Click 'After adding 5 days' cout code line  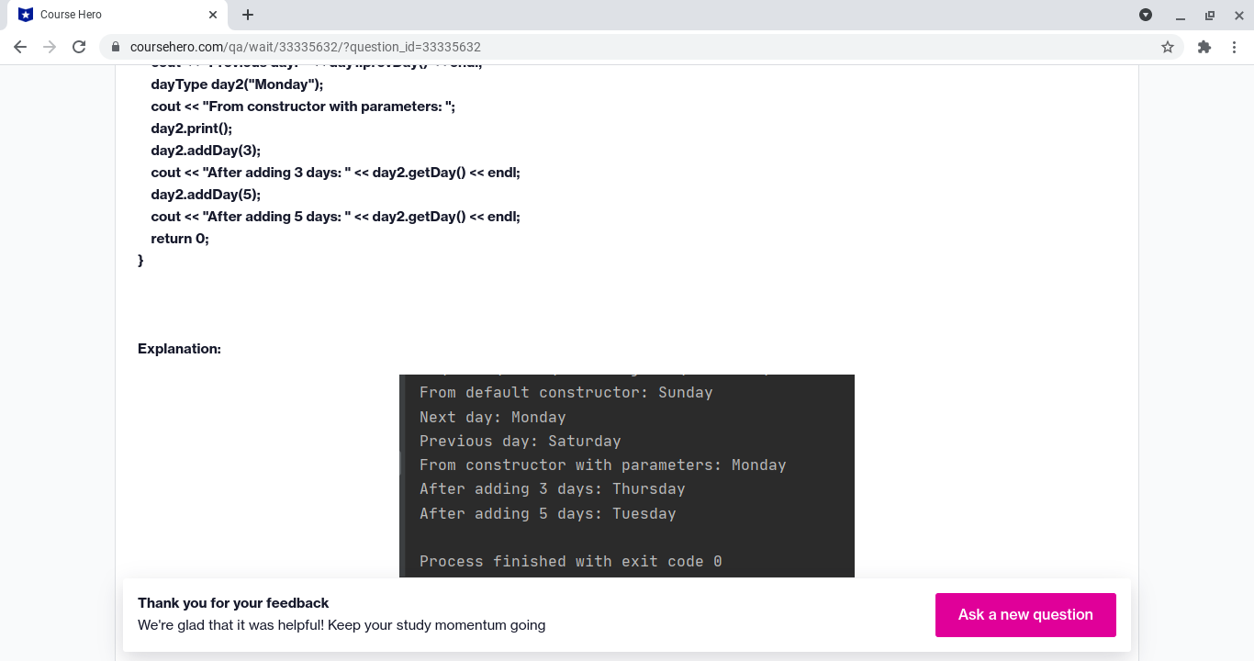point(336,217)
